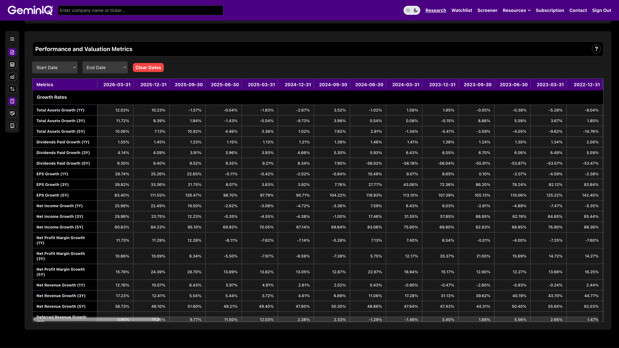Open the hamburger menu in the sidebar
Screen dimensions: 619x348
(x=12, y=39)
